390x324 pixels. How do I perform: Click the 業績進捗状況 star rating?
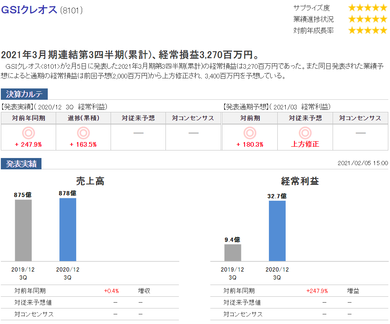tap(367, 19)
